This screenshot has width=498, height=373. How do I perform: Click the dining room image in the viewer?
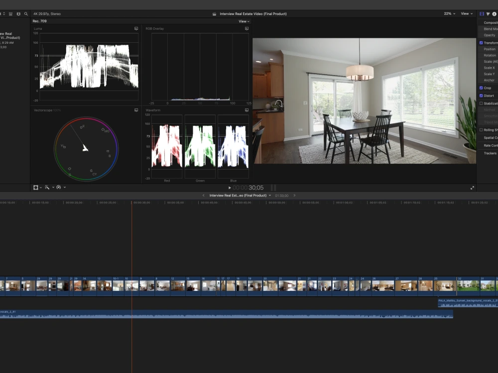(x=365, y=101)
